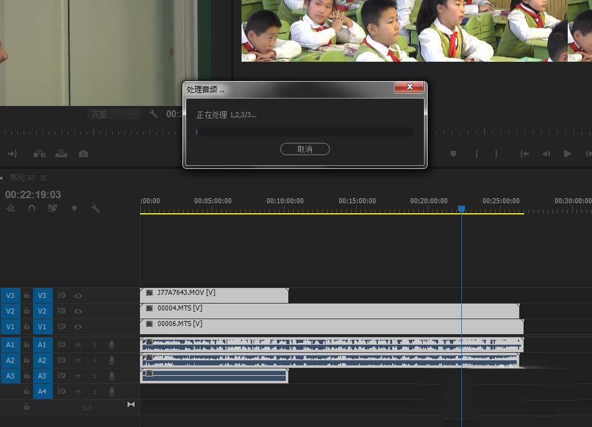Lock the V3 video track

27,295
